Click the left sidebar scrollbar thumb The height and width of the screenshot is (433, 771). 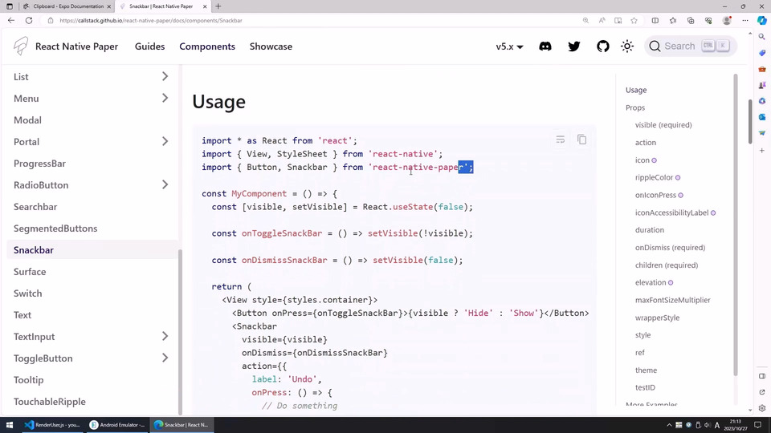tap(180, 331)
